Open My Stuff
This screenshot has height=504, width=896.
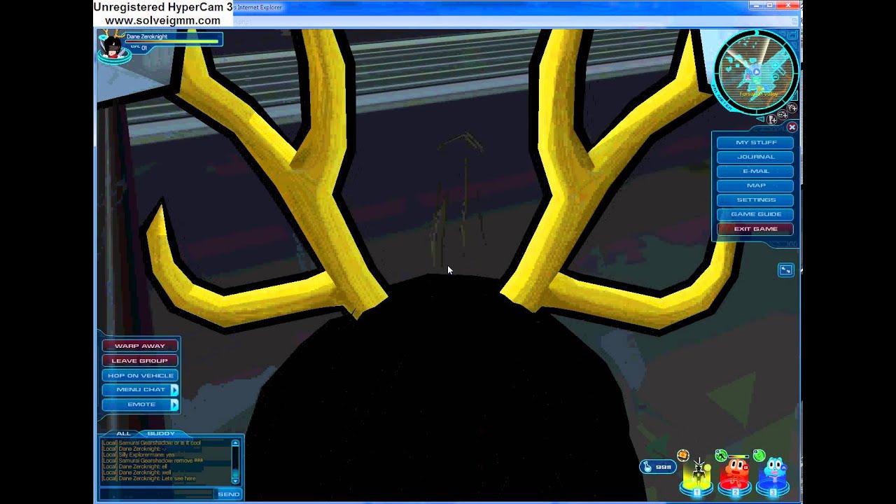[755, 143]
